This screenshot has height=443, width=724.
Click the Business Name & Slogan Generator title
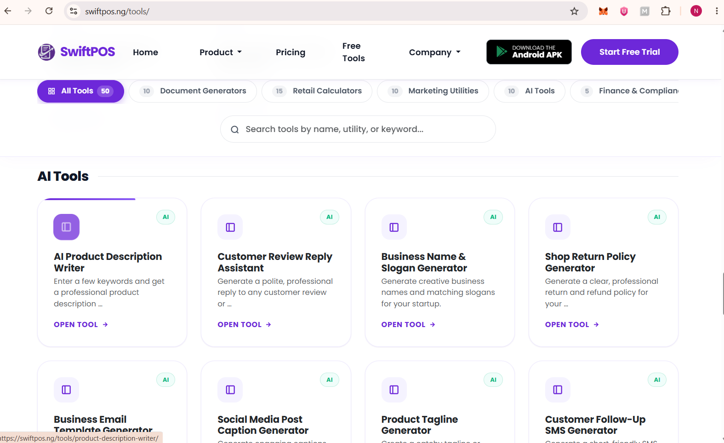click(424, 262)
